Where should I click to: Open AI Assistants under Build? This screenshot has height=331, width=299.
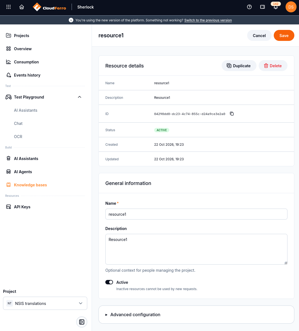26,158
